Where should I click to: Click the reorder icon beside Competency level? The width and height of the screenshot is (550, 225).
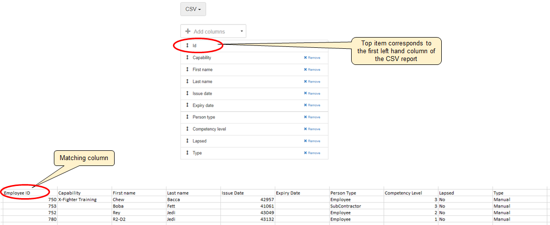coord(187,129)
